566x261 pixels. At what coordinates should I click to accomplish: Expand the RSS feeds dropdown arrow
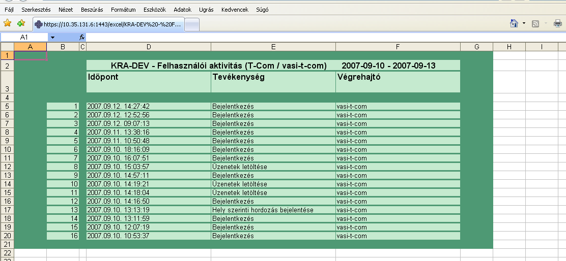point(546,24)
